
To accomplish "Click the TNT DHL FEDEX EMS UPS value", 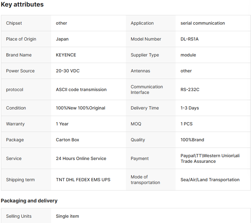I will pyautogui.click(x=83, y=180).
